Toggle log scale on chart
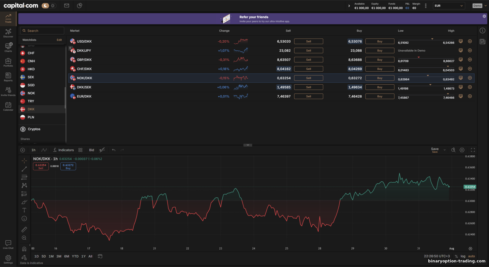Image resolution: width=489 pixels, height=267 pixels. 463,256
